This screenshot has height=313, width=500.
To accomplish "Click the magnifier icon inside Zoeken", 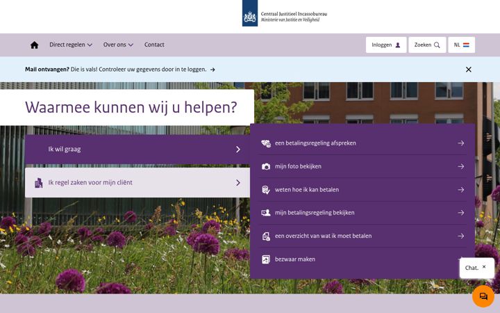I will tap(437, 45).
